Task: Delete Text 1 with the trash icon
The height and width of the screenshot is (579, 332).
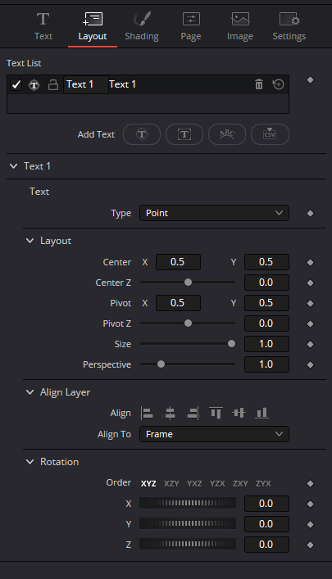Action: pyautogui.click(x=259, y=84)
